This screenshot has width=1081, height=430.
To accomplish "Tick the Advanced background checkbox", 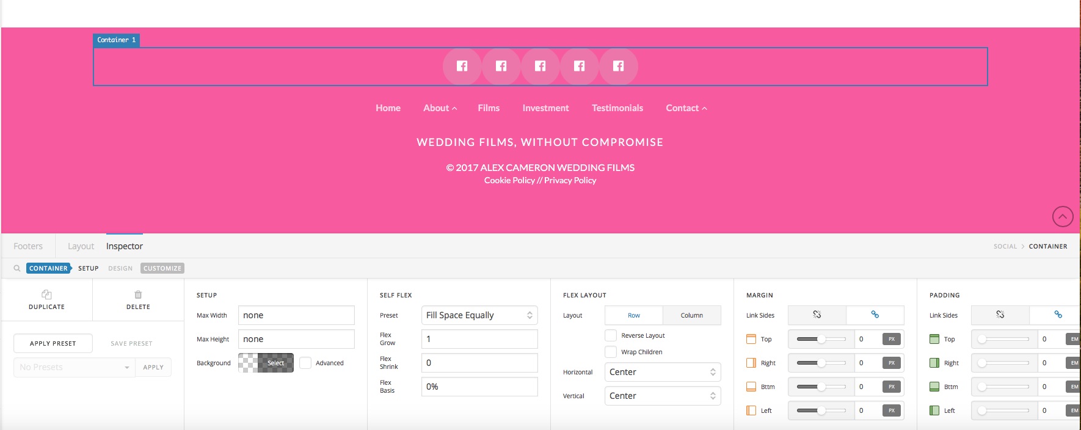I will [305, 363].
